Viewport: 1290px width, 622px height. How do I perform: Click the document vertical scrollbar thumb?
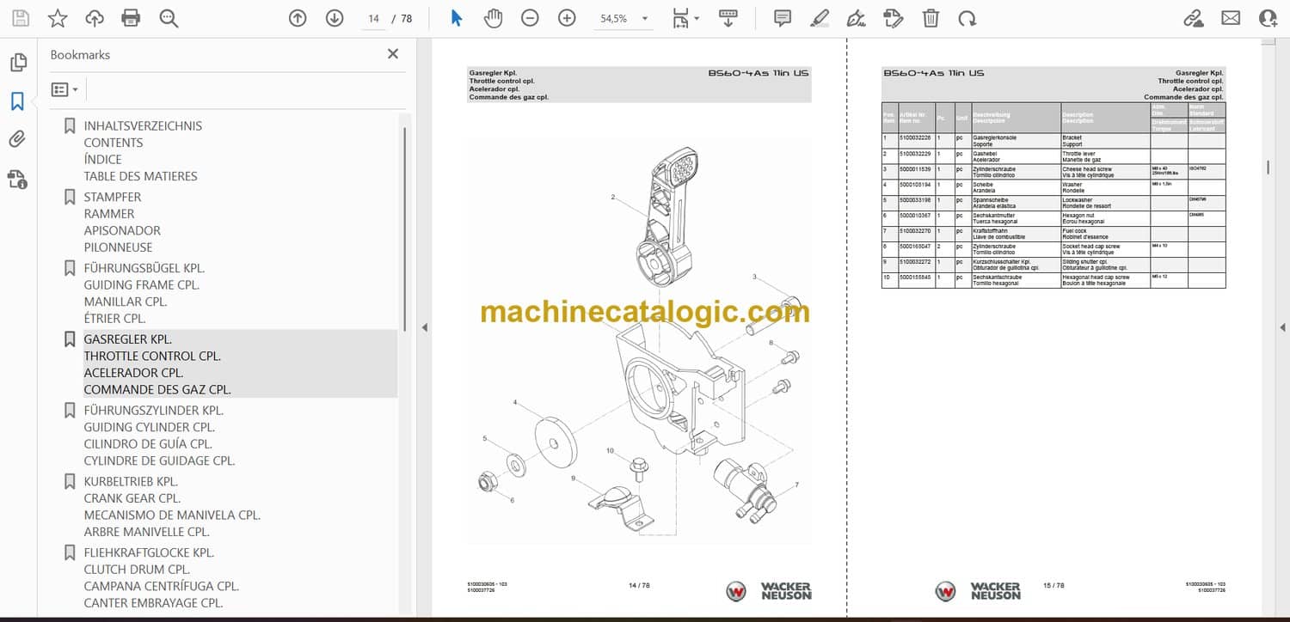[1268, 167]
